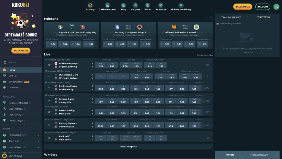Open more markets for Pohang Steelers match (248)
This screenshot has width=282, height=159.
[x=208, y=125]
